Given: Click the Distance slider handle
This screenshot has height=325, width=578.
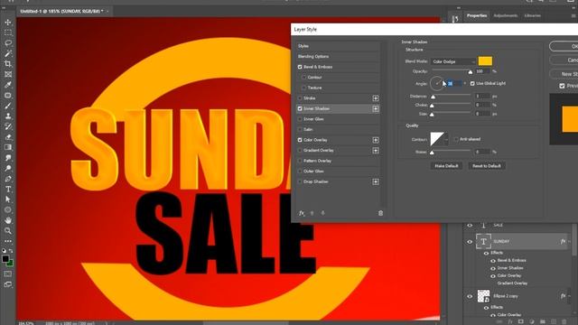Looking at the screenshot, I should (x=433, y=97).
